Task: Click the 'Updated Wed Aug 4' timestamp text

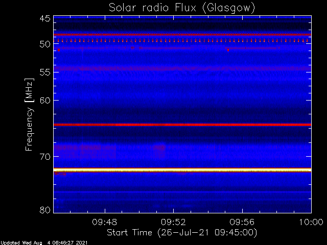Action: pyautogui.click(x=44, y=243)
